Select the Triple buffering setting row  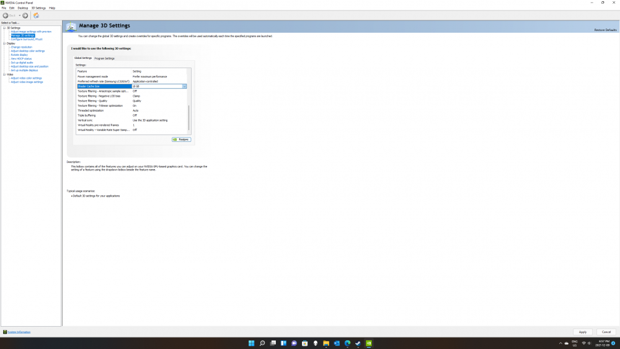coord(132,115)
